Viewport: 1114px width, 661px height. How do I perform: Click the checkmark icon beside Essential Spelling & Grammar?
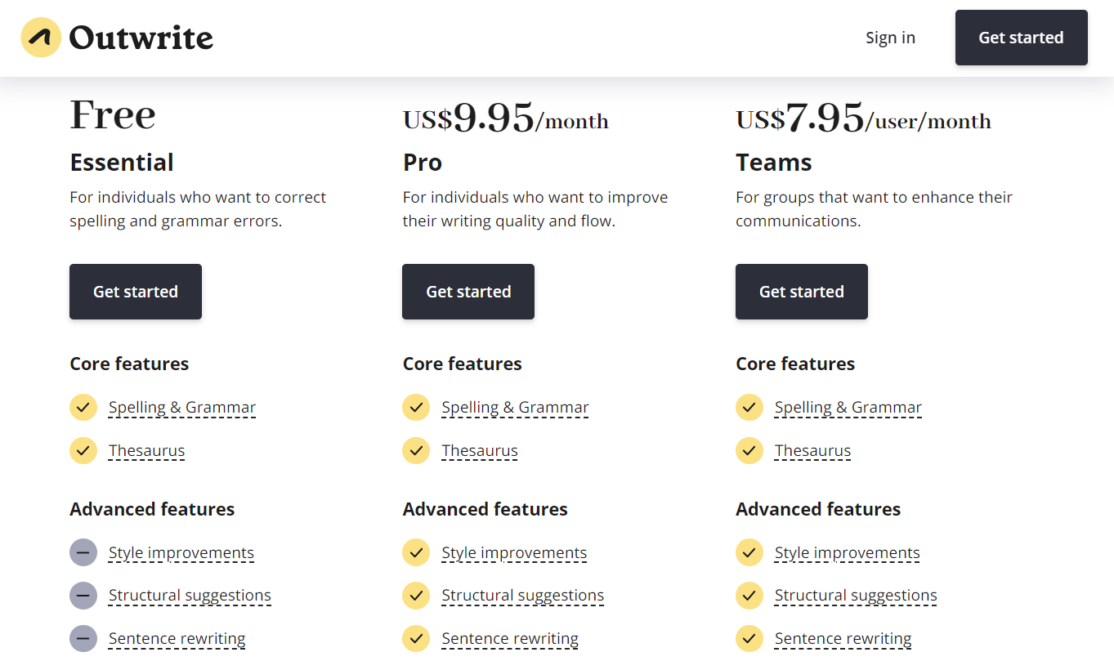tap(83, 407)
